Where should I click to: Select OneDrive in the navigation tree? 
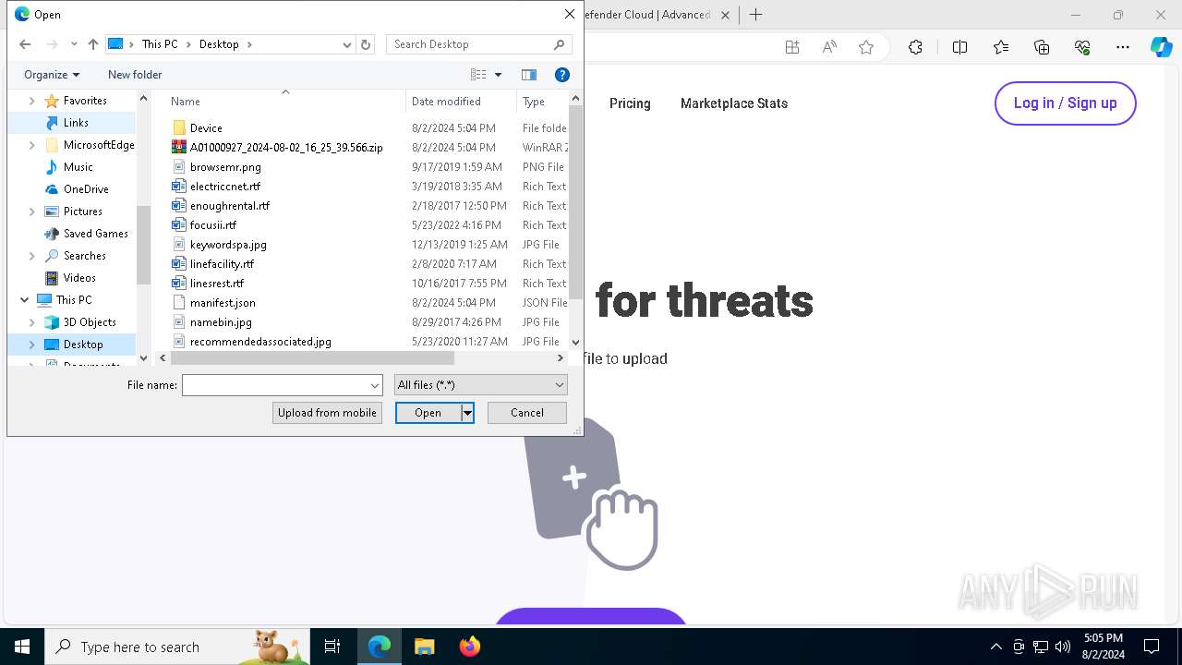click(86, 189)
